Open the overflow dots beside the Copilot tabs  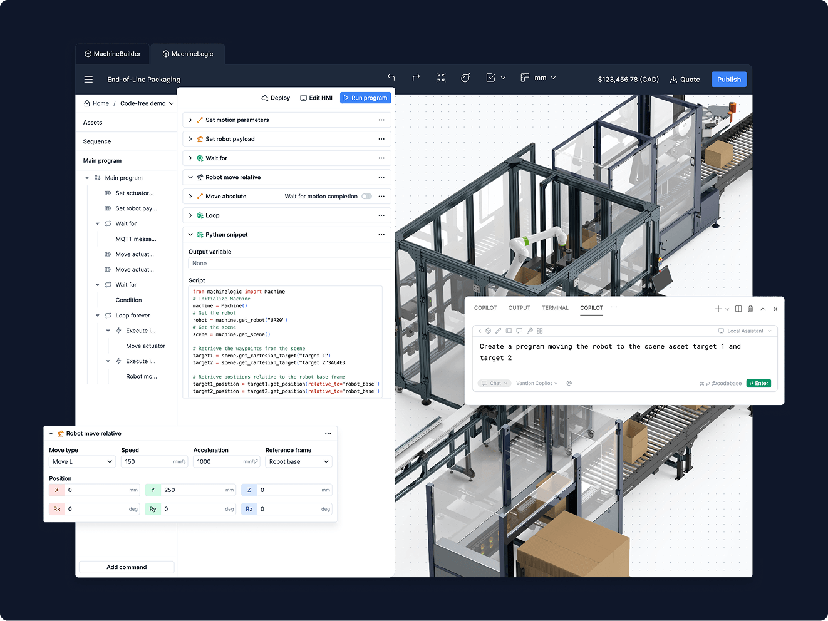(x=614, y=307)
